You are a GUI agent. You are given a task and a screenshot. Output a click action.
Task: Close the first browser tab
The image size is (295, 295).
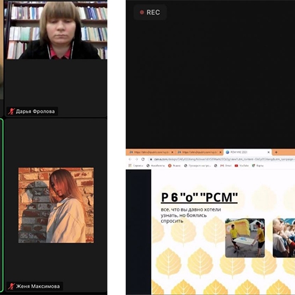[172, 152]
